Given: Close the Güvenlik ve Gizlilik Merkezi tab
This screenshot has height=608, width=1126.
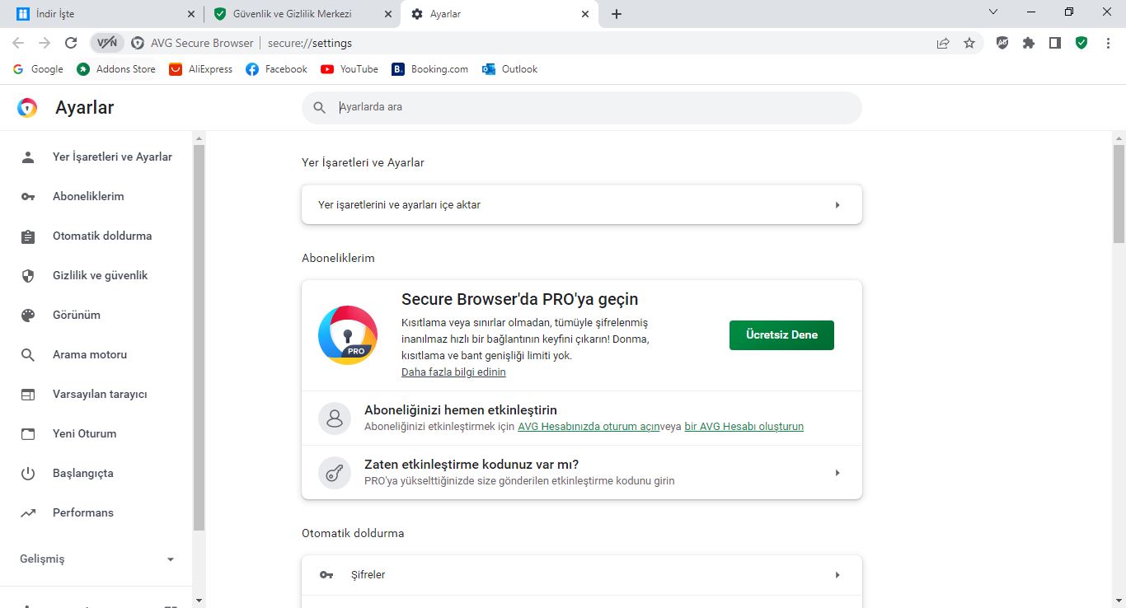Looking at the screenshot, I should click(388, 14).
